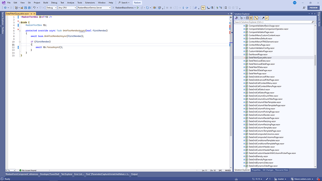Click notifications bell in status bar
Screen dimensions: 322x181
(x=318, y=179)
